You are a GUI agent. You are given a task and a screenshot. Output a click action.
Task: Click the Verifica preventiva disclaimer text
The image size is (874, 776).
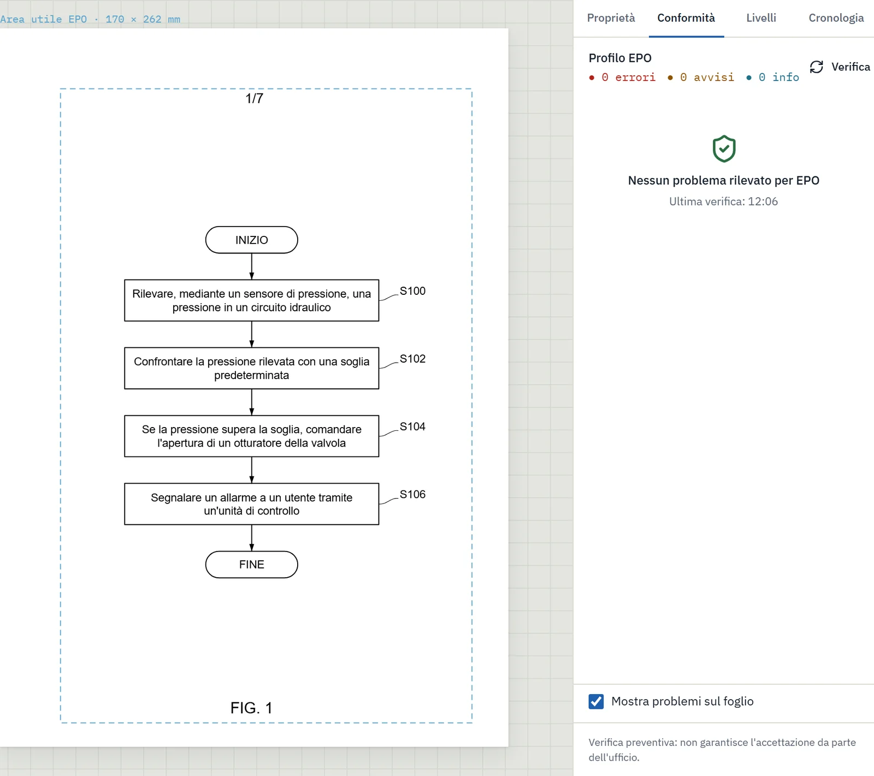722,750
